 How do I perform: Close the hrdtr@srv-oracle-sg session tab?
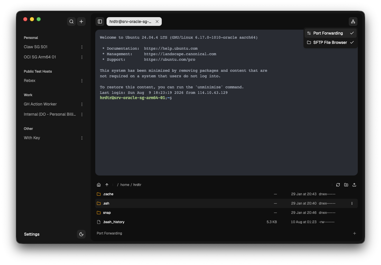click(157, 22)
